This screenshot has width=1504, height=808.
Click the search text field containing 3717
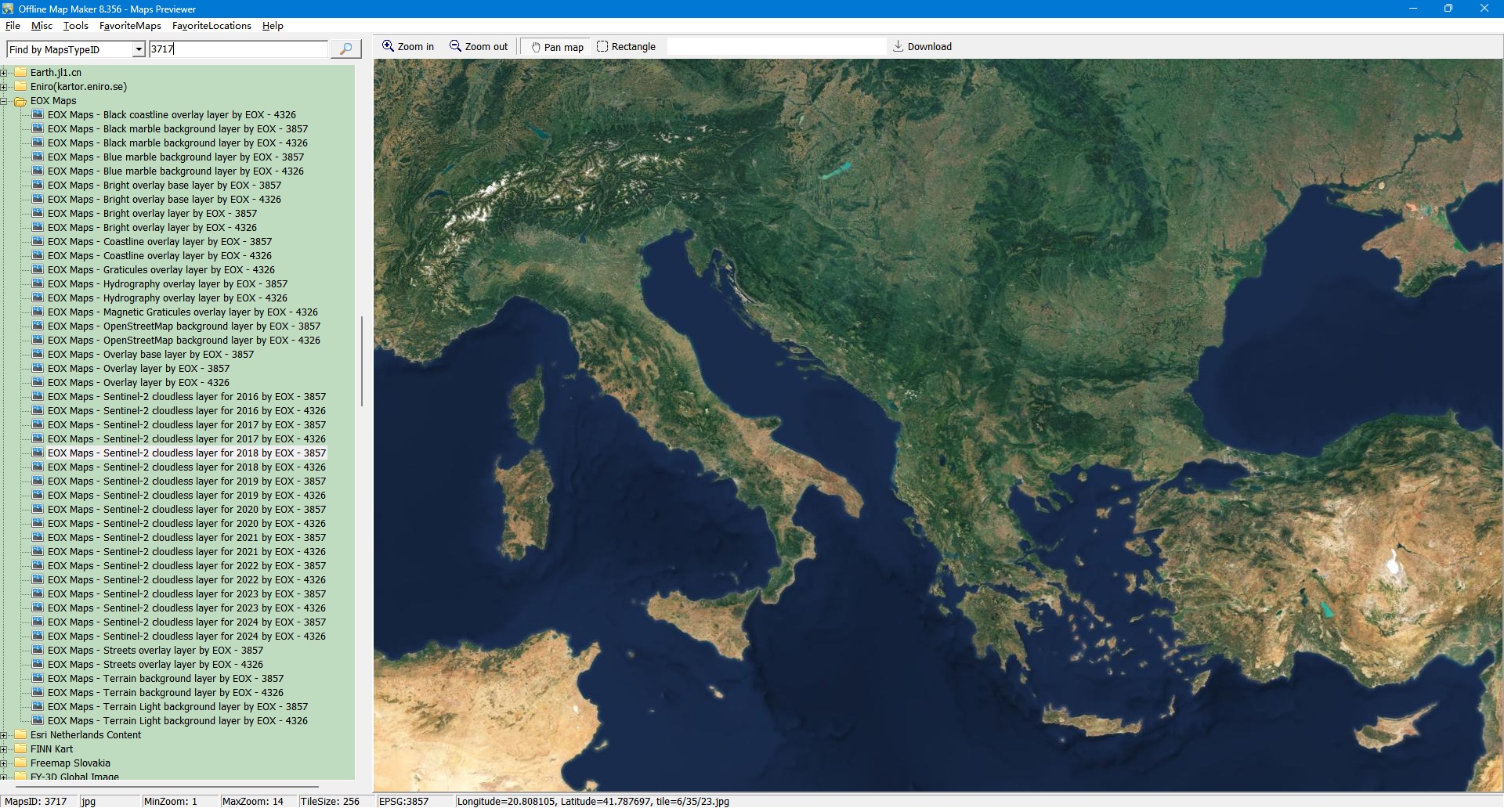click(x=237, y=49)
